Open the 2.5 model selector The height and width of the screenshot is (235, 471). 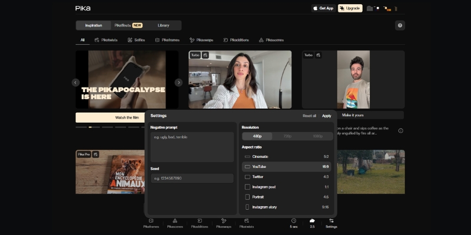(x=312, y=223)
